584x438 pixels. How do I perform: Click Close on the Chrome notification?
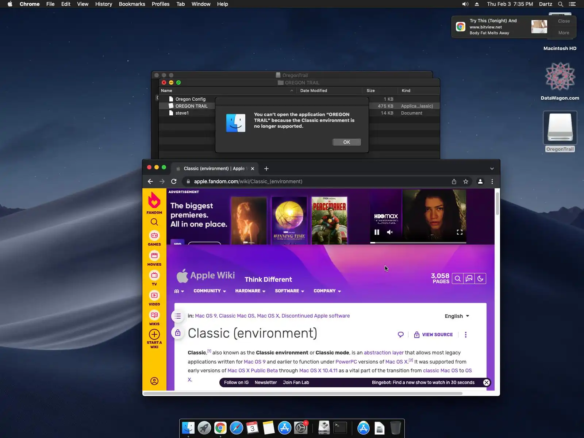(x=564, y=21)
